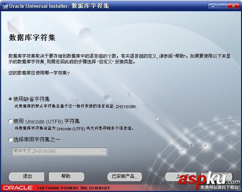This screenshot has height=192, width=242.
Task: Click the 数据库字符集 page heading
Action: coord(32,38)
